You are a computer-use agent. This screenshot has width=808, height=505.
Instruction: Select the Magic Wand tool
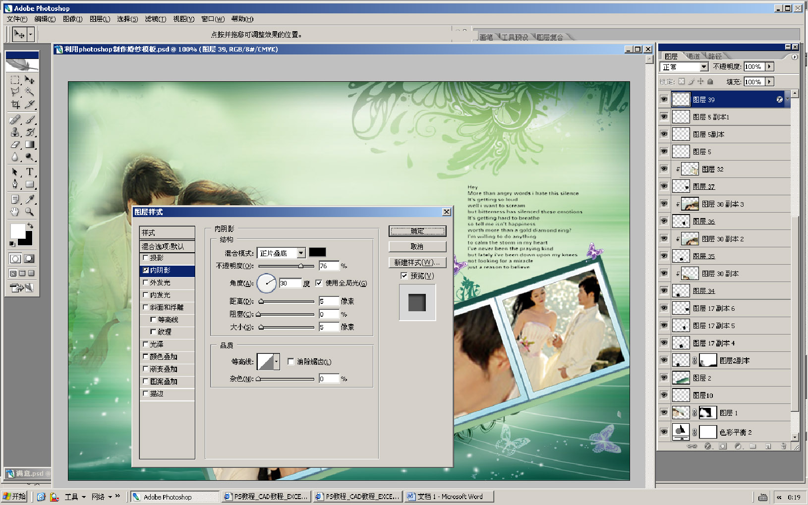click(x=30, y=92)
